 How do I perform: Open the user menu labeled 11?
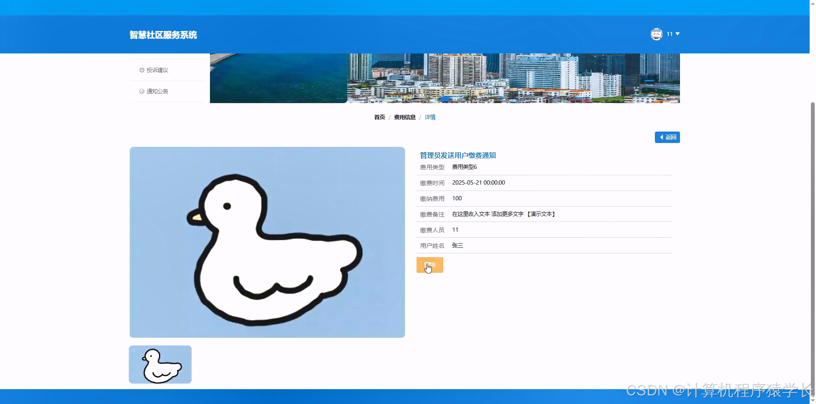click(670, 34)
